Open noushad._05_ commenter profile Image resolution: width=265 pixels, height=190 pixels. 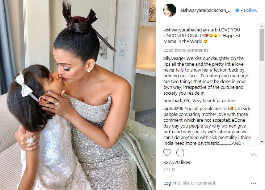pyautogui.click(x=177, y=101)
